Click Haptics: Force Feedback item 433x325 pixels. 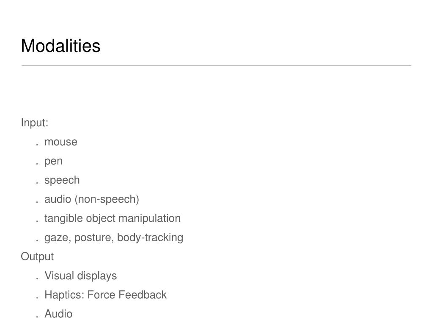point(105,295)
